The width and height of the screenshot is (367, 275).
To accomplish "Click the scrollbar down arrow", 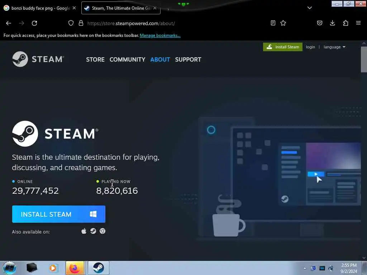I will (x=364, y=258).
